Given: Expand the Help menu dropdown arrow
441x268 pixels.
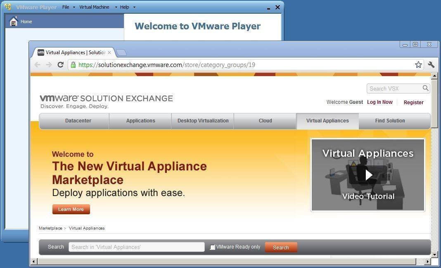Looking at the screenshot, I should pos(134,7).
